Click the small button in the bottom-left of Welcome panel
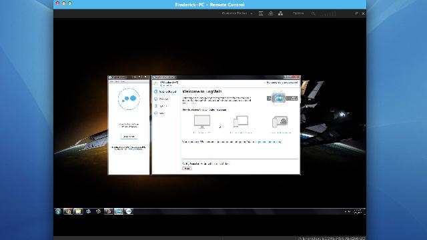Viewport: 427px width, 240px height. [187, 169]
